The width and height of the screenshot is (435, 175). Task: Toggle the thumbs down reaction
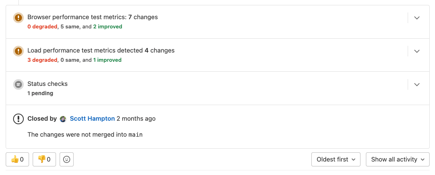44,159
